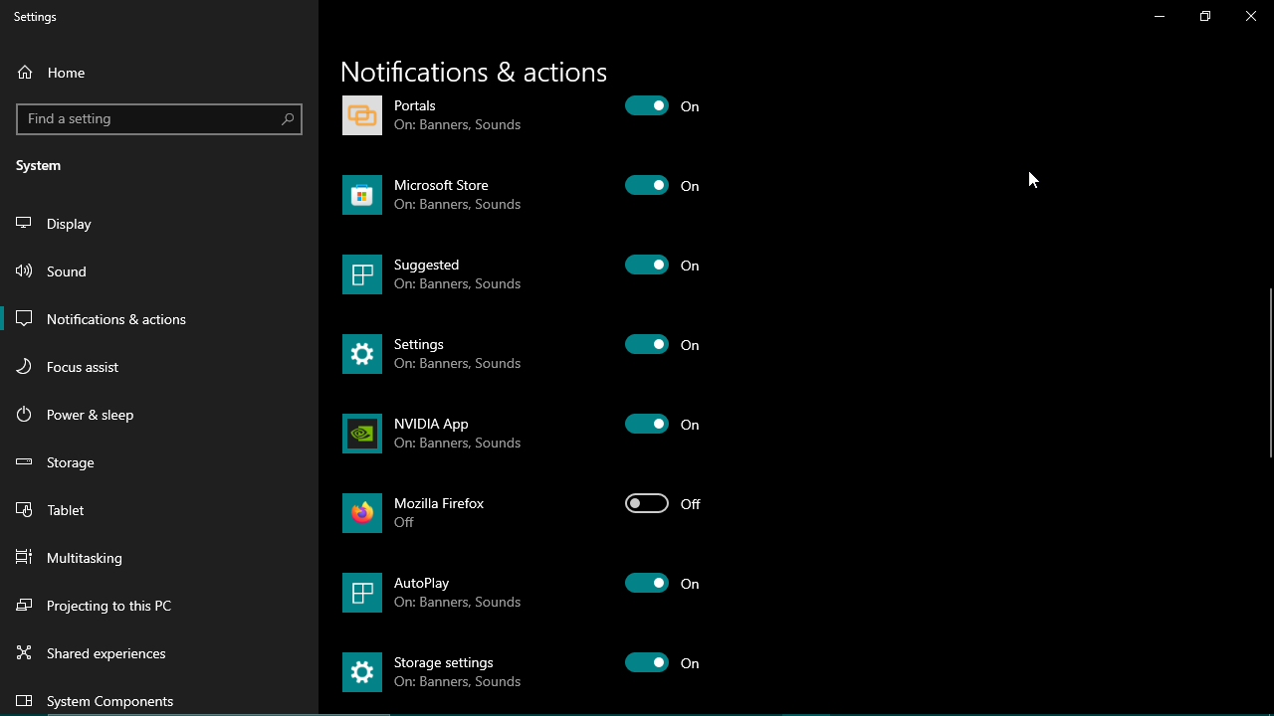The height and width of the screenshot is (716, 1274).
Task: Click the Suggested app name
Action: tap(426, 265)
